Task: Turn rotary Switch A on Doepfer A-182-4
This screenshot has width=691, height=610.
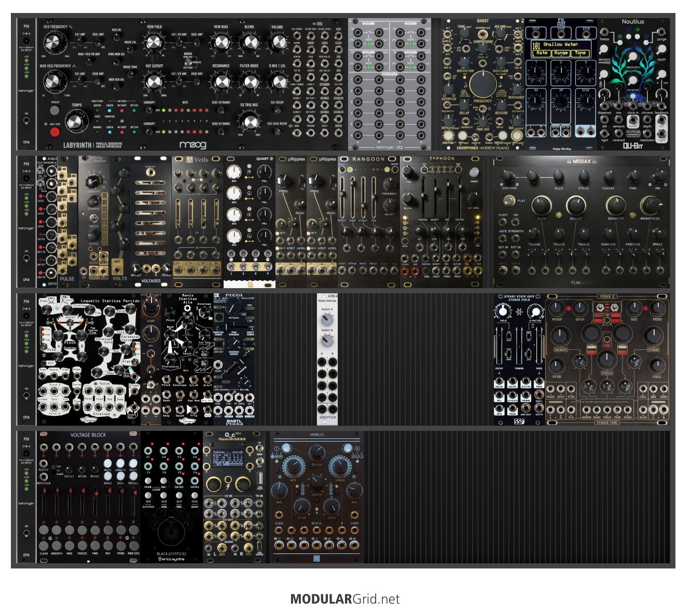Action: [326, 320]
